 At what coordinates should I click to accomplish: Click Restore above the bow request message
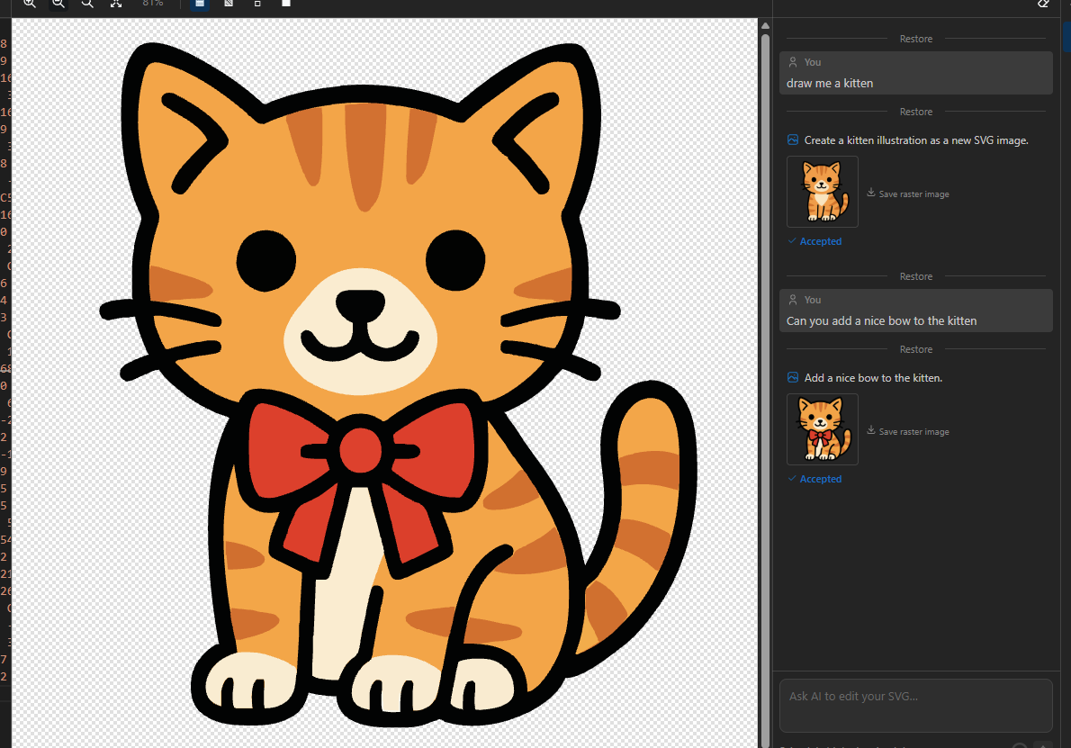coord(916,276)
